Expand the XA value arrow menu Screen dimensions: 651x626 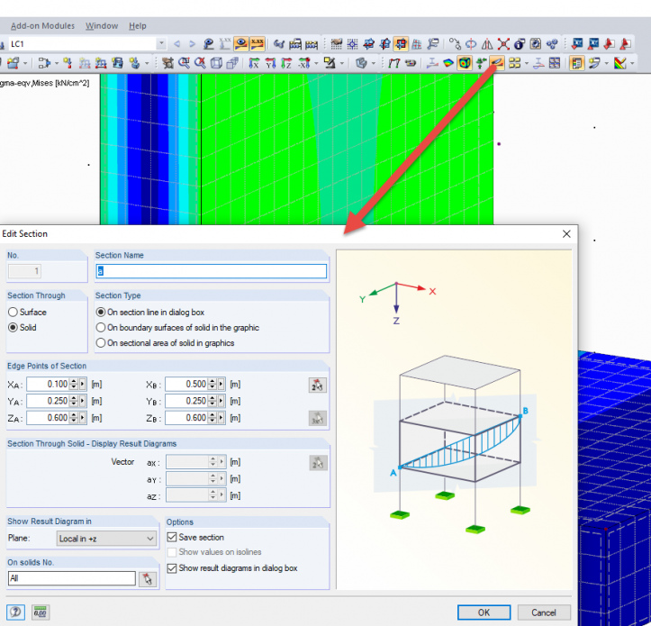pos(82,384)
